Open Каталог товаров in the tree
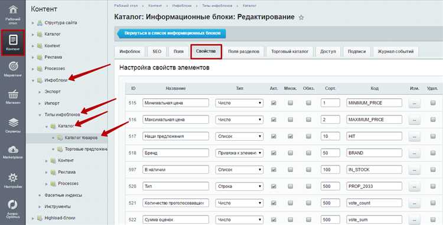The width and height of the screenshot is (443, 225). [81, 138]
